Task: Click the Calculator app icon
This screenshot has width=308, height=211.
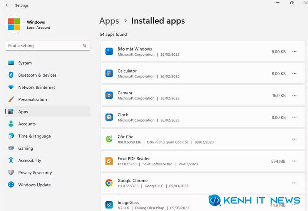Action: click(109, 73)
